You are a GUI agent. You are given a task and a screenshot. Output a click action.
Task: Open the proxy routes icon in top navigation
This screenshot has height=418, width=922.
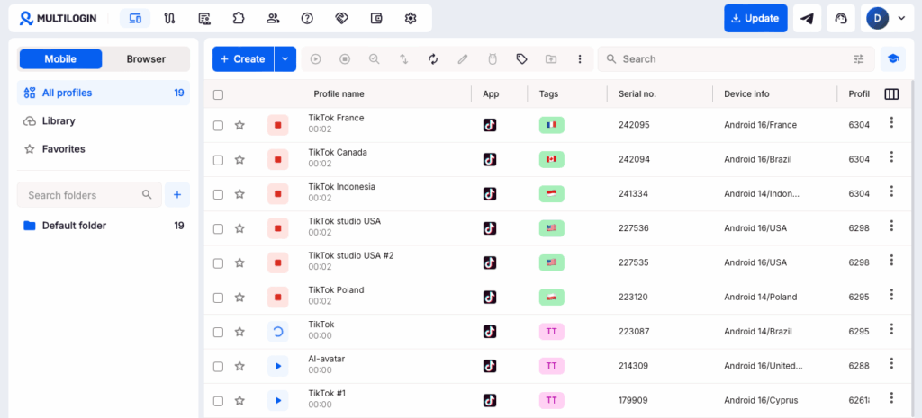click(170, 18)
